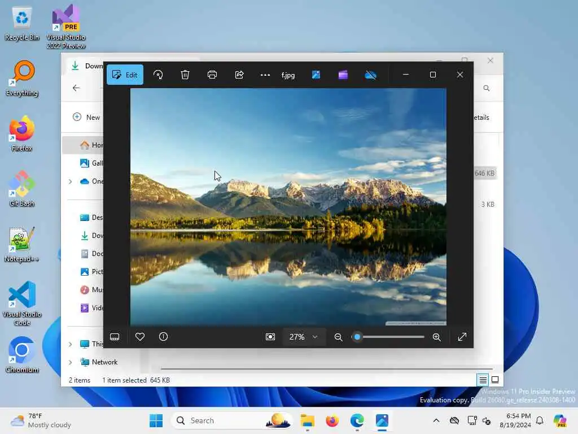Open the notification bell in taskbar
Image resolution: width=578 pixels, height=434 pixels.
(x=540, y=420)
